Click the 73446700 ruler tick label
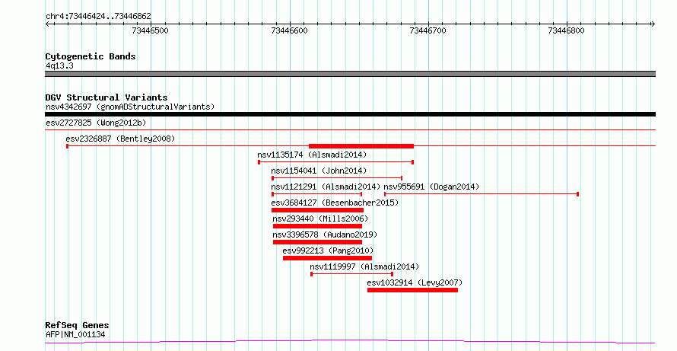Image resolution: width=677 pixels, height=351 pixels. click(x=427, y=30)
